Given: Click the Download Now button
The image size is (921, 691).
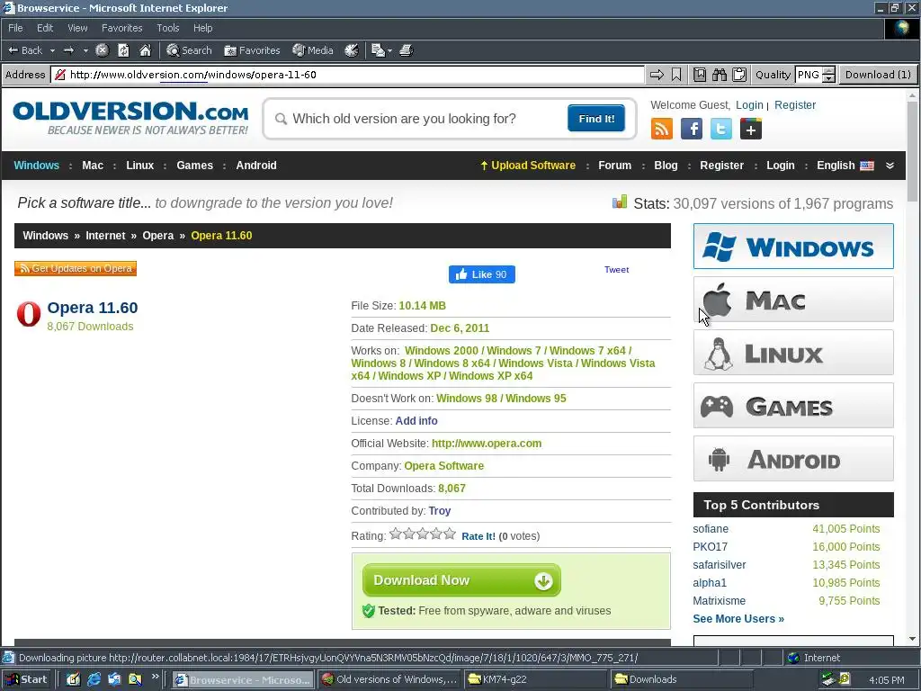Looking at the screenshot, I should [x=461, y=580].
